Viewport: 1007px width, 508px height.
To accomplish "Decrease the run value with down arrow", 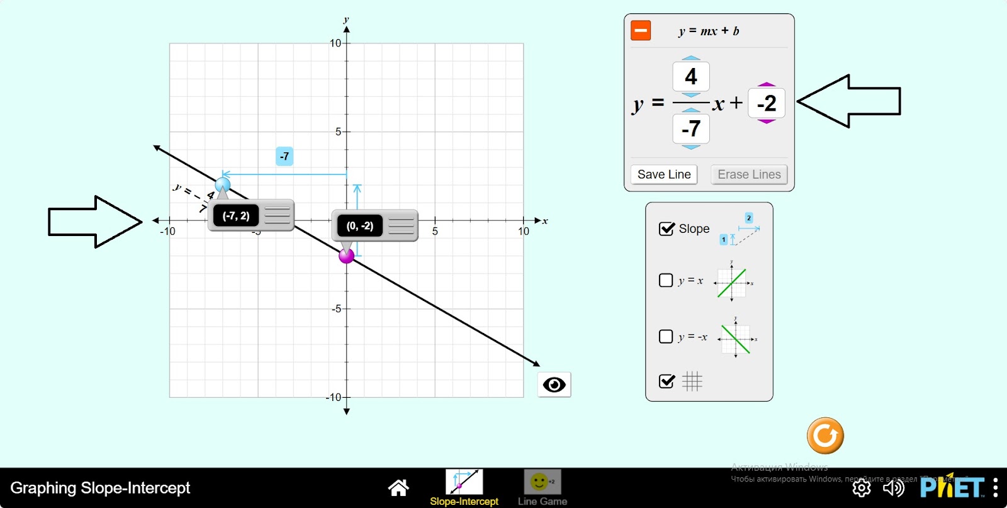I will click(x=691, y=147).
